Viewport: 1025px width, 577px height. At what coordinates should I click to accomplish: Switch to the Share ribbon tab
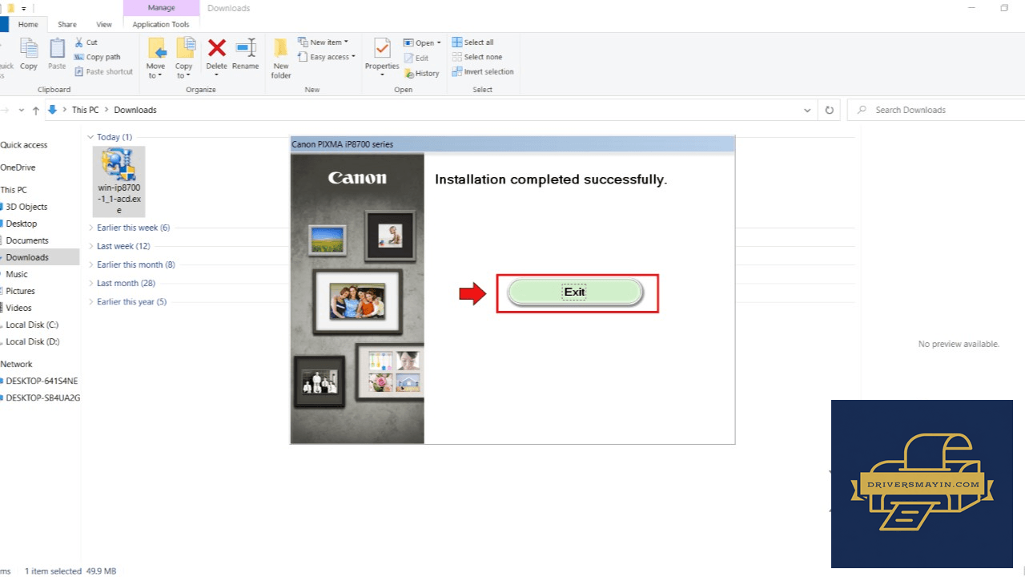(x=67, y=25)
